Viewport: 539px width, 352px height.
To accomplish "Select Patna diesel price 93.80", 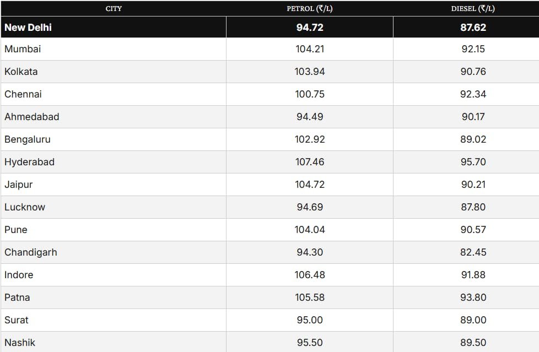I will click(x=473, y=297).
